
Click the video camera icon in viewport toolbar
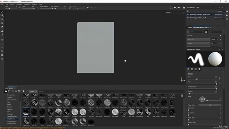(x=179, y=8)
